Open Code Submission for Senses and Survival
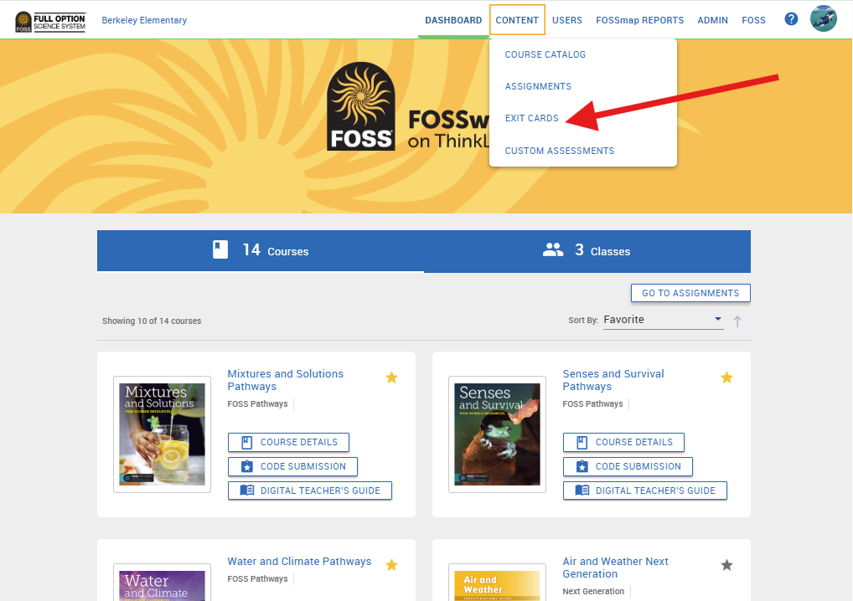Viewport: 853px width, 601px height. tap(628, 466)
